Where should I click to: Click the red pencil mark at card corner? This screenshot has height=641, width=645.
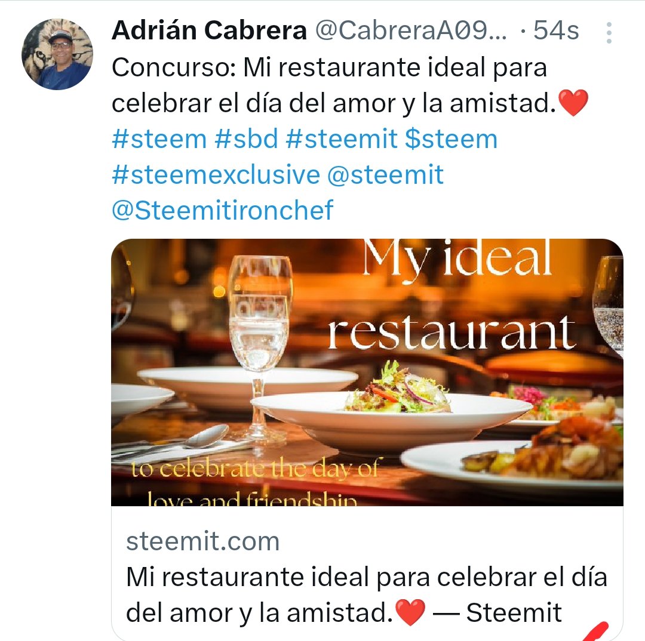click(x=596, y=632)
